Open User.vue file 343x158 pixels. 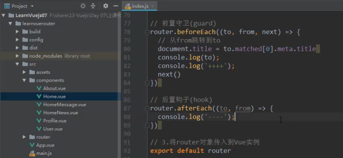pos(53,129)
